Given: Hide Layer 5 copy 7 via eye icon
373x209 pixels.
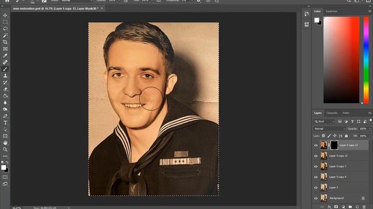Looking at the screenshot, I should (316, 167).
